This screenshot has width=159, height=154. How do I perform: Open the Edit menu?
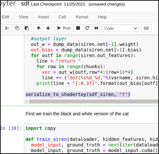click(6, 17)
